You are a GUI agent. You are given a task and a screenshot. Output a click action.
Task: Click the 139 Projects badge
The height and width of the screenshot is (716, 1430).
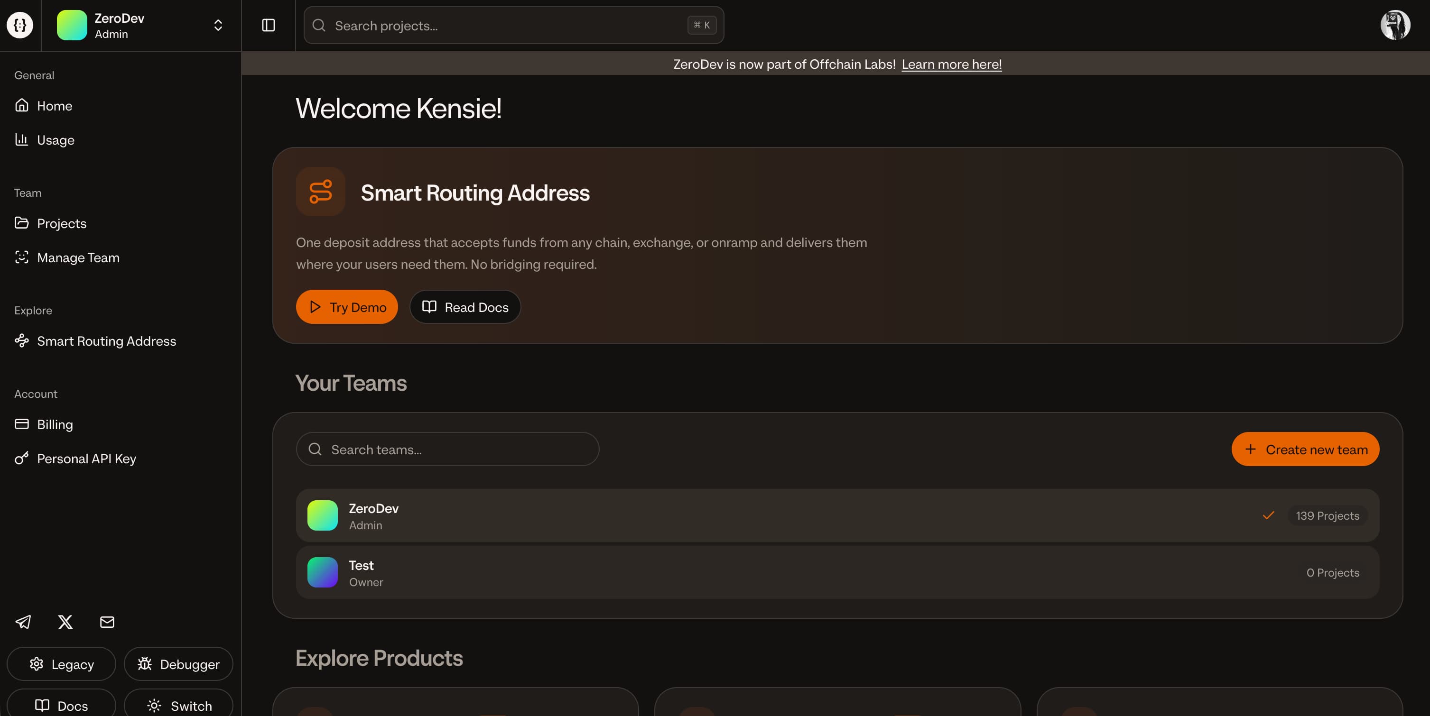1328,515
